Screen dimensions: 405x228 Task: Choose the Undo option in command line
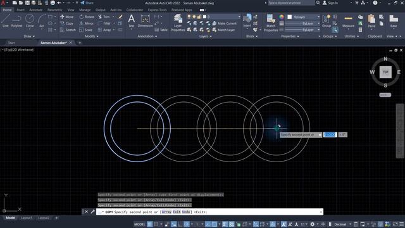(186, 212)
